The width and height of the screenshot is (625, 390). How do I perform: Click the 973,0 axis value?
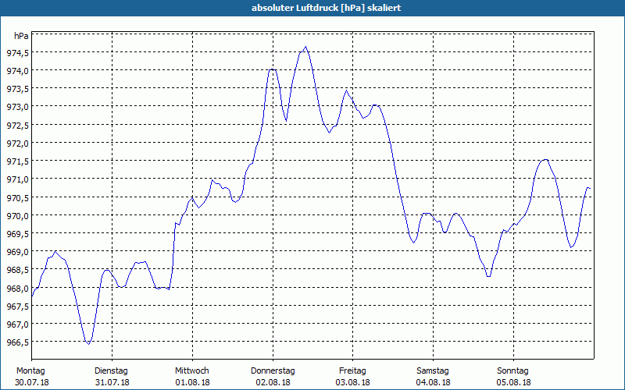tap(17, 107)
